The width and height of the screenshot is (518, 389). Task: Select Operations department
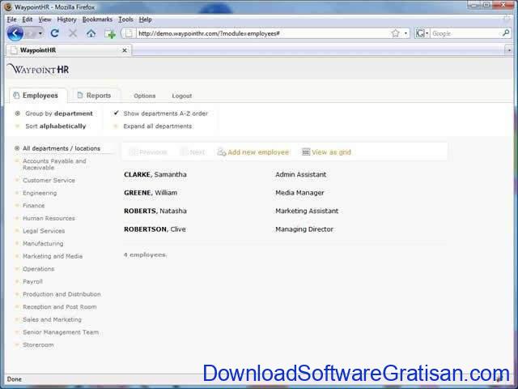[38, 269]
